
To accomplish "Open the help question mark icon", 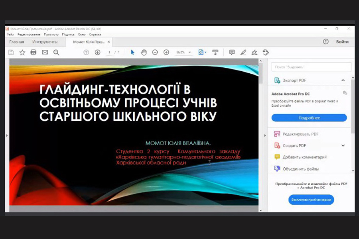I will [x=325, y=42].
